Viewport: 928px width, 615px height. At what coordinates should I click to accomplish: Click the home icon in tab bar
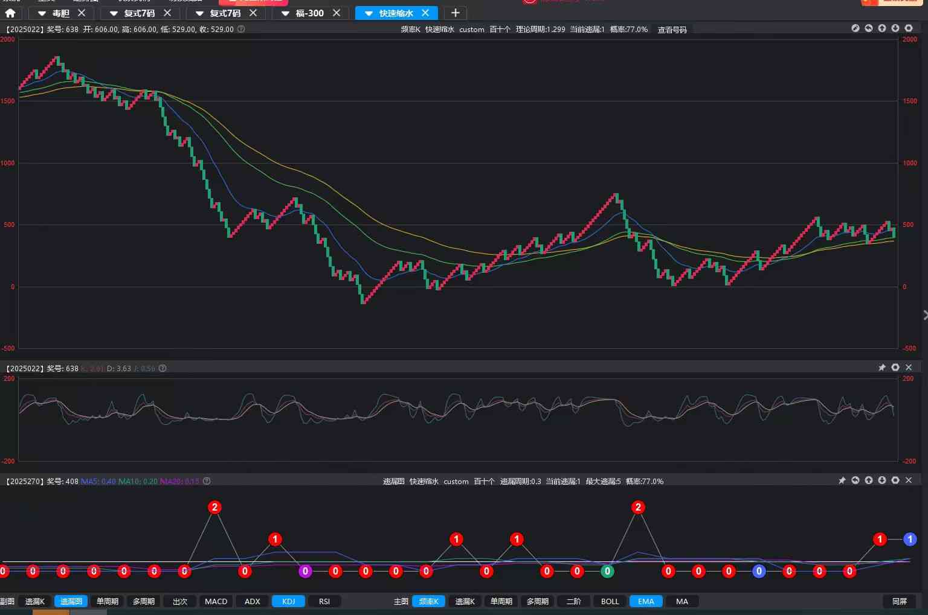10,13
